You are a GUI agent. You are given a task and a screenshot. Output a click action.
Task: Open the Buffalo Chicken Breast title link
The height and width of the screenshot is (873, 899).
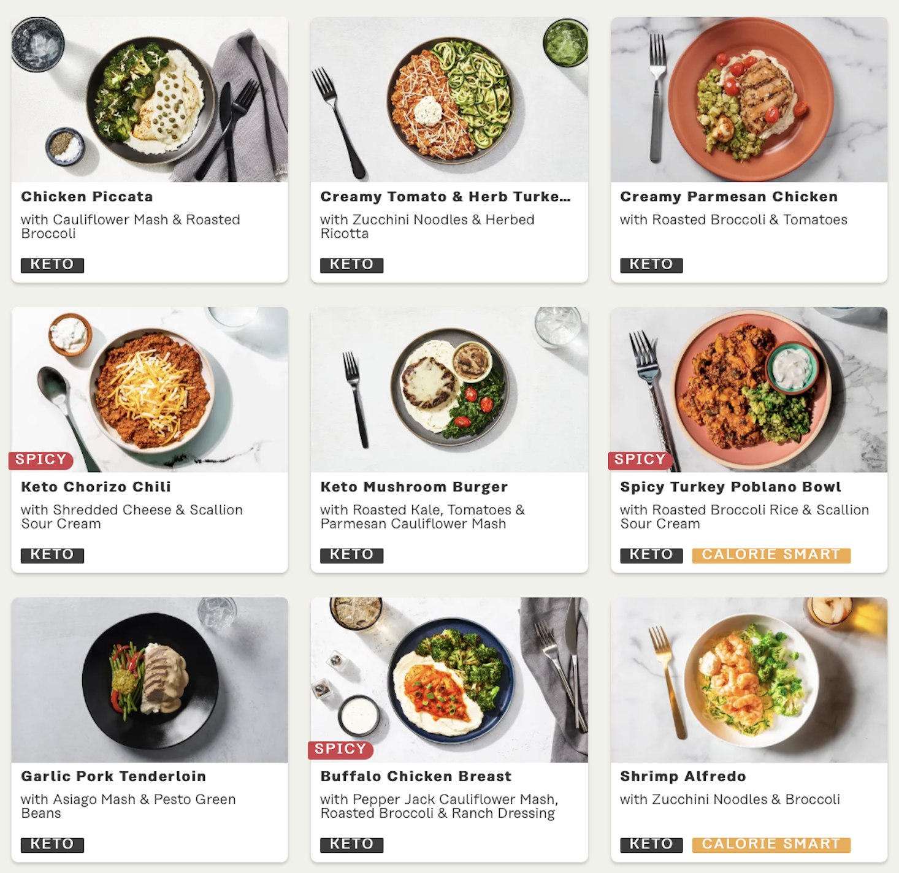[x=416, y=776]
